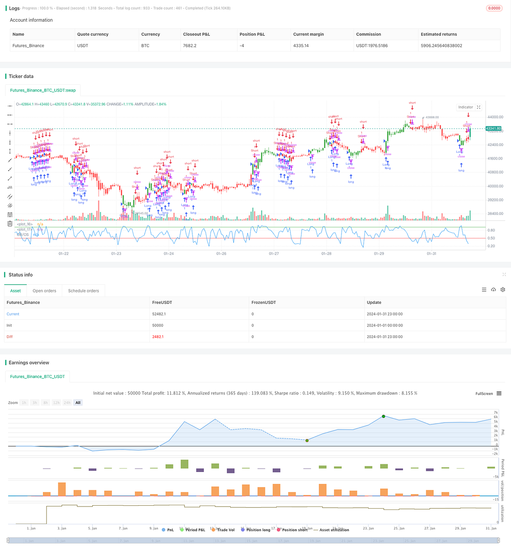Select the vertical line drawing tool
The height and width of the screenshot is (552, 511).
pos(9,134)
